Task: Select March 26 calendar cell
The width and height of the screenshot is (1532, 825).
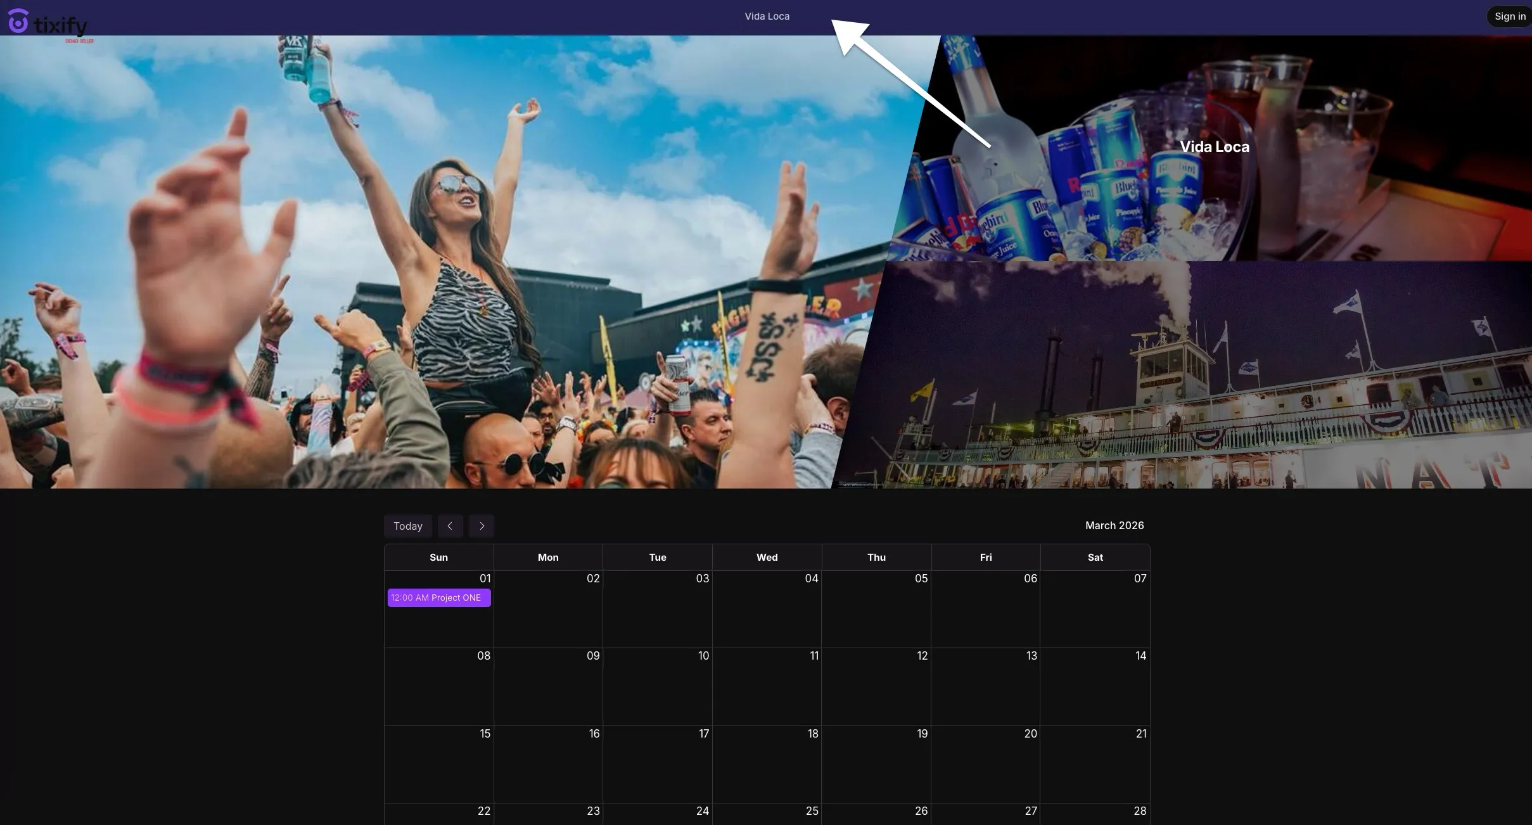Action: coord(877,814)
